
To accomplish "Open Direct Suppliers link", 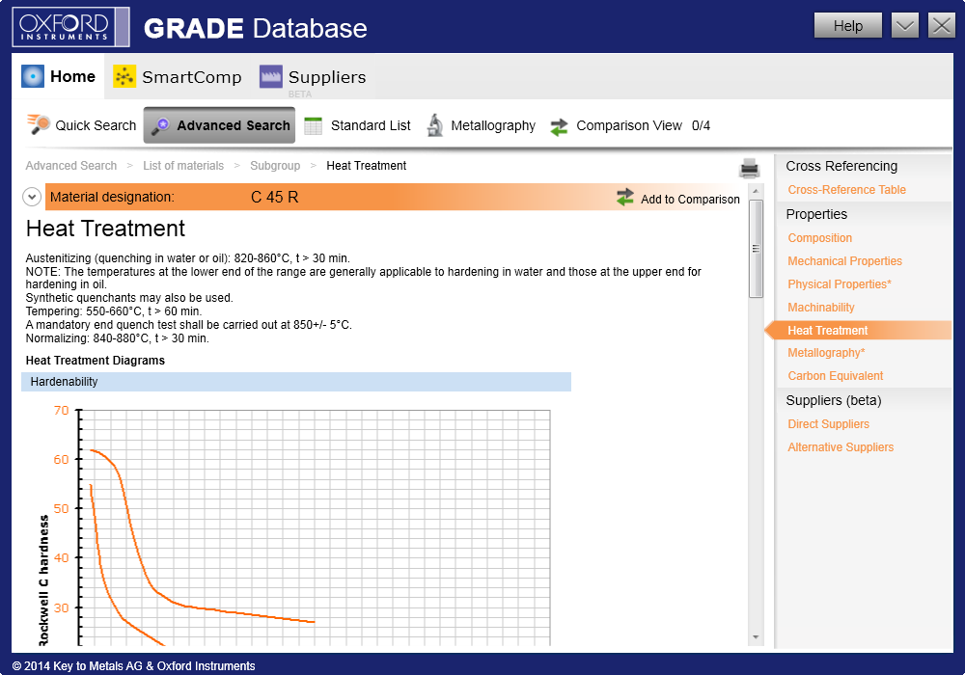I will tap(828, 424).
